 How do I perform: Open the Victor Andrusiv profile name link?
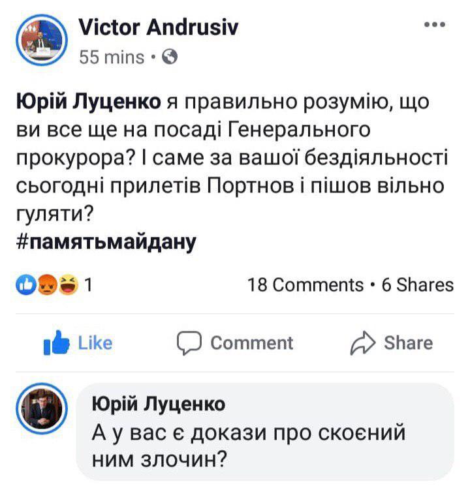pos(158,27)
